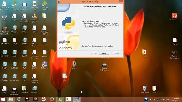Click the volume icon in system tray

tap(164, 99)
